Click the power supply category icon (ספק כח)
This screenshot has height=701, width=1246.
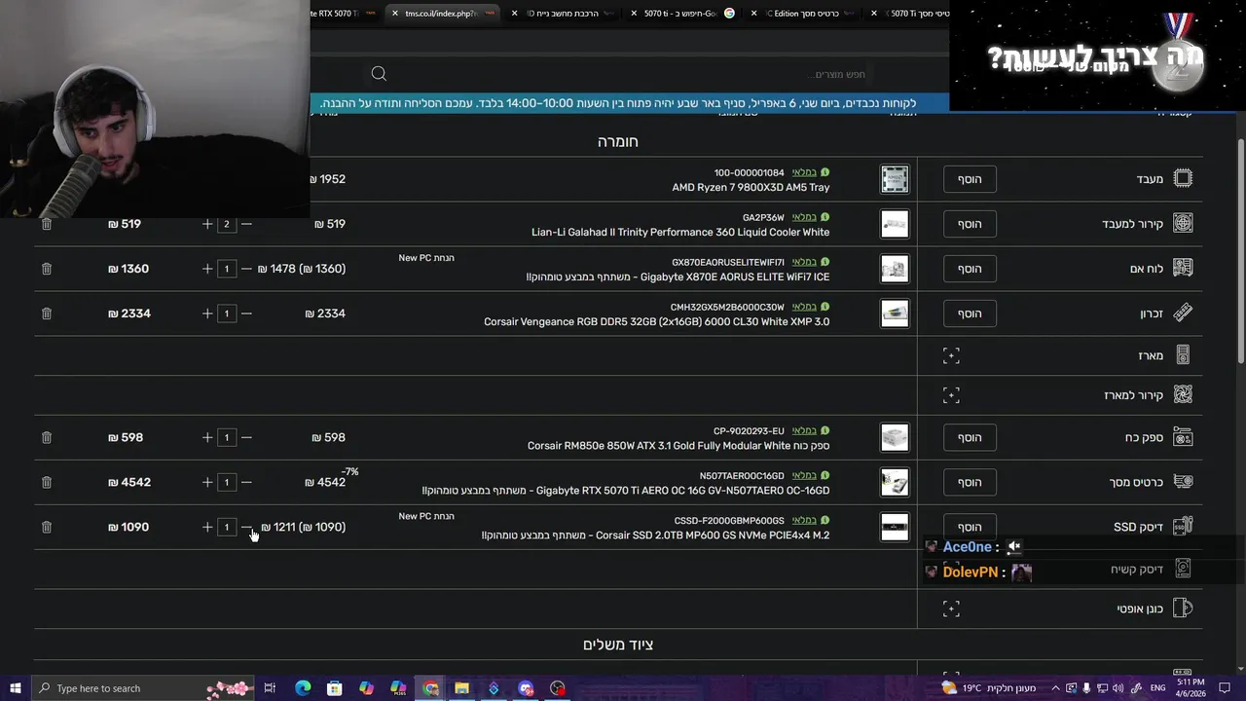[x=1183, y=437]
